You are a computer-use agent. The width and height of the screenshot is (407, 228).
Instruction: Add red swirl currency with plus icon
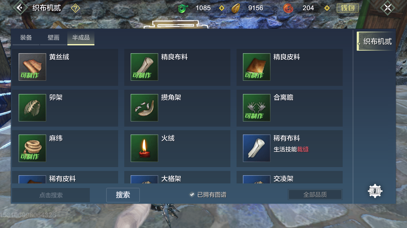(x=327, y=8)
